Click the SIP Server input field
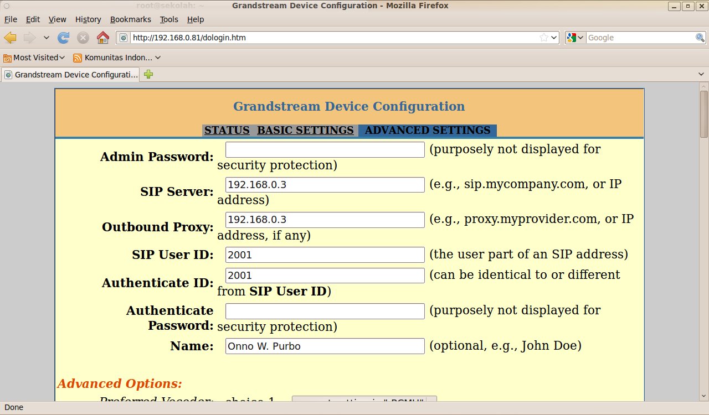This screenshot has width=709, height=415. (x=325, y=185)
